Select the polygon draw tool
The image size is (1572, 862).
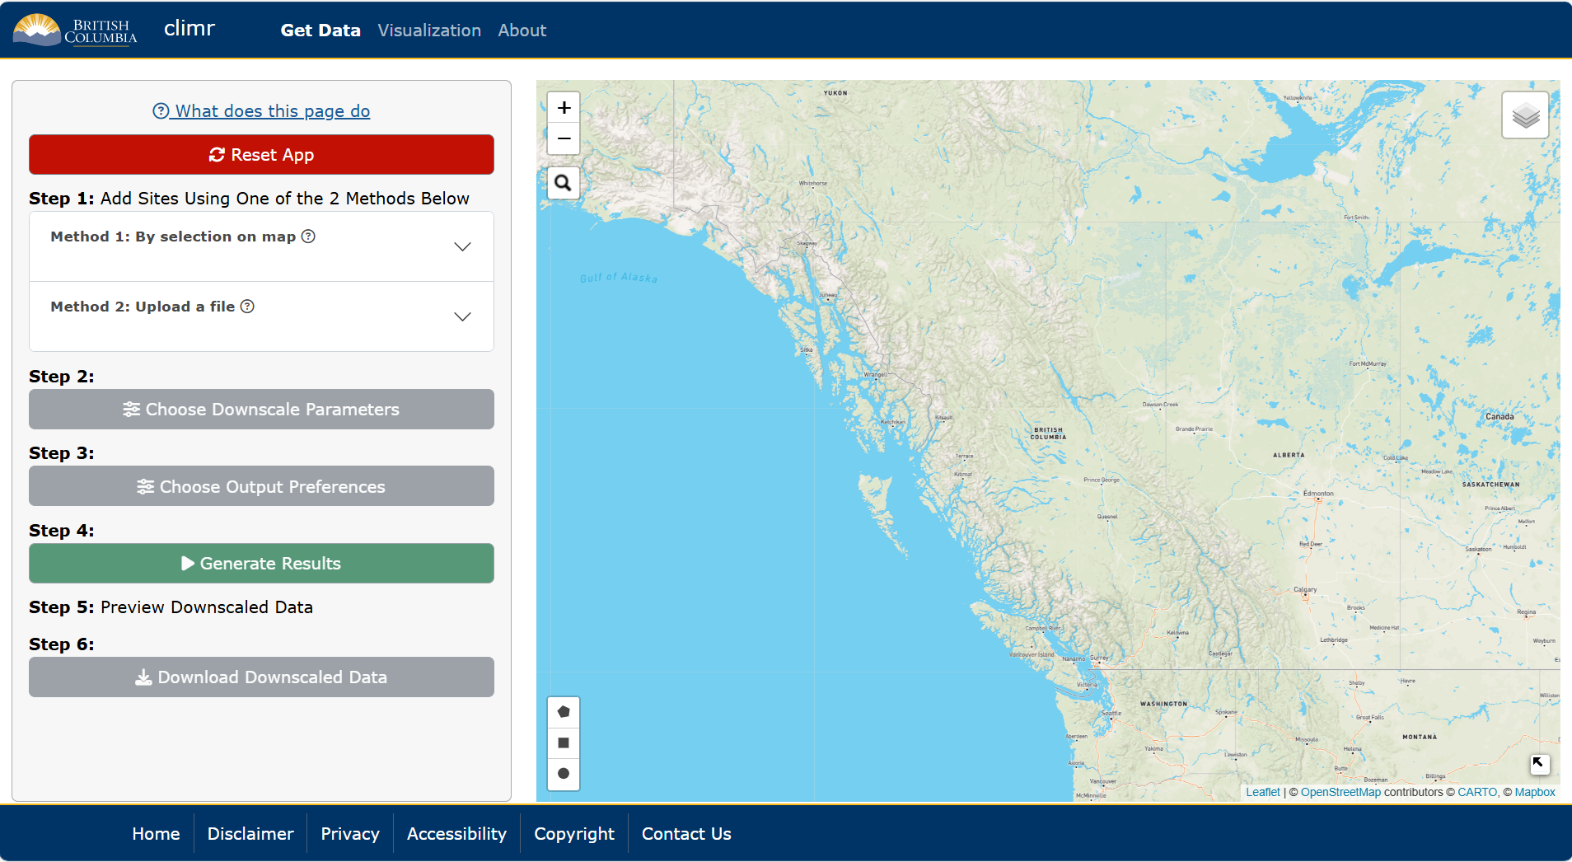[564, 712]
